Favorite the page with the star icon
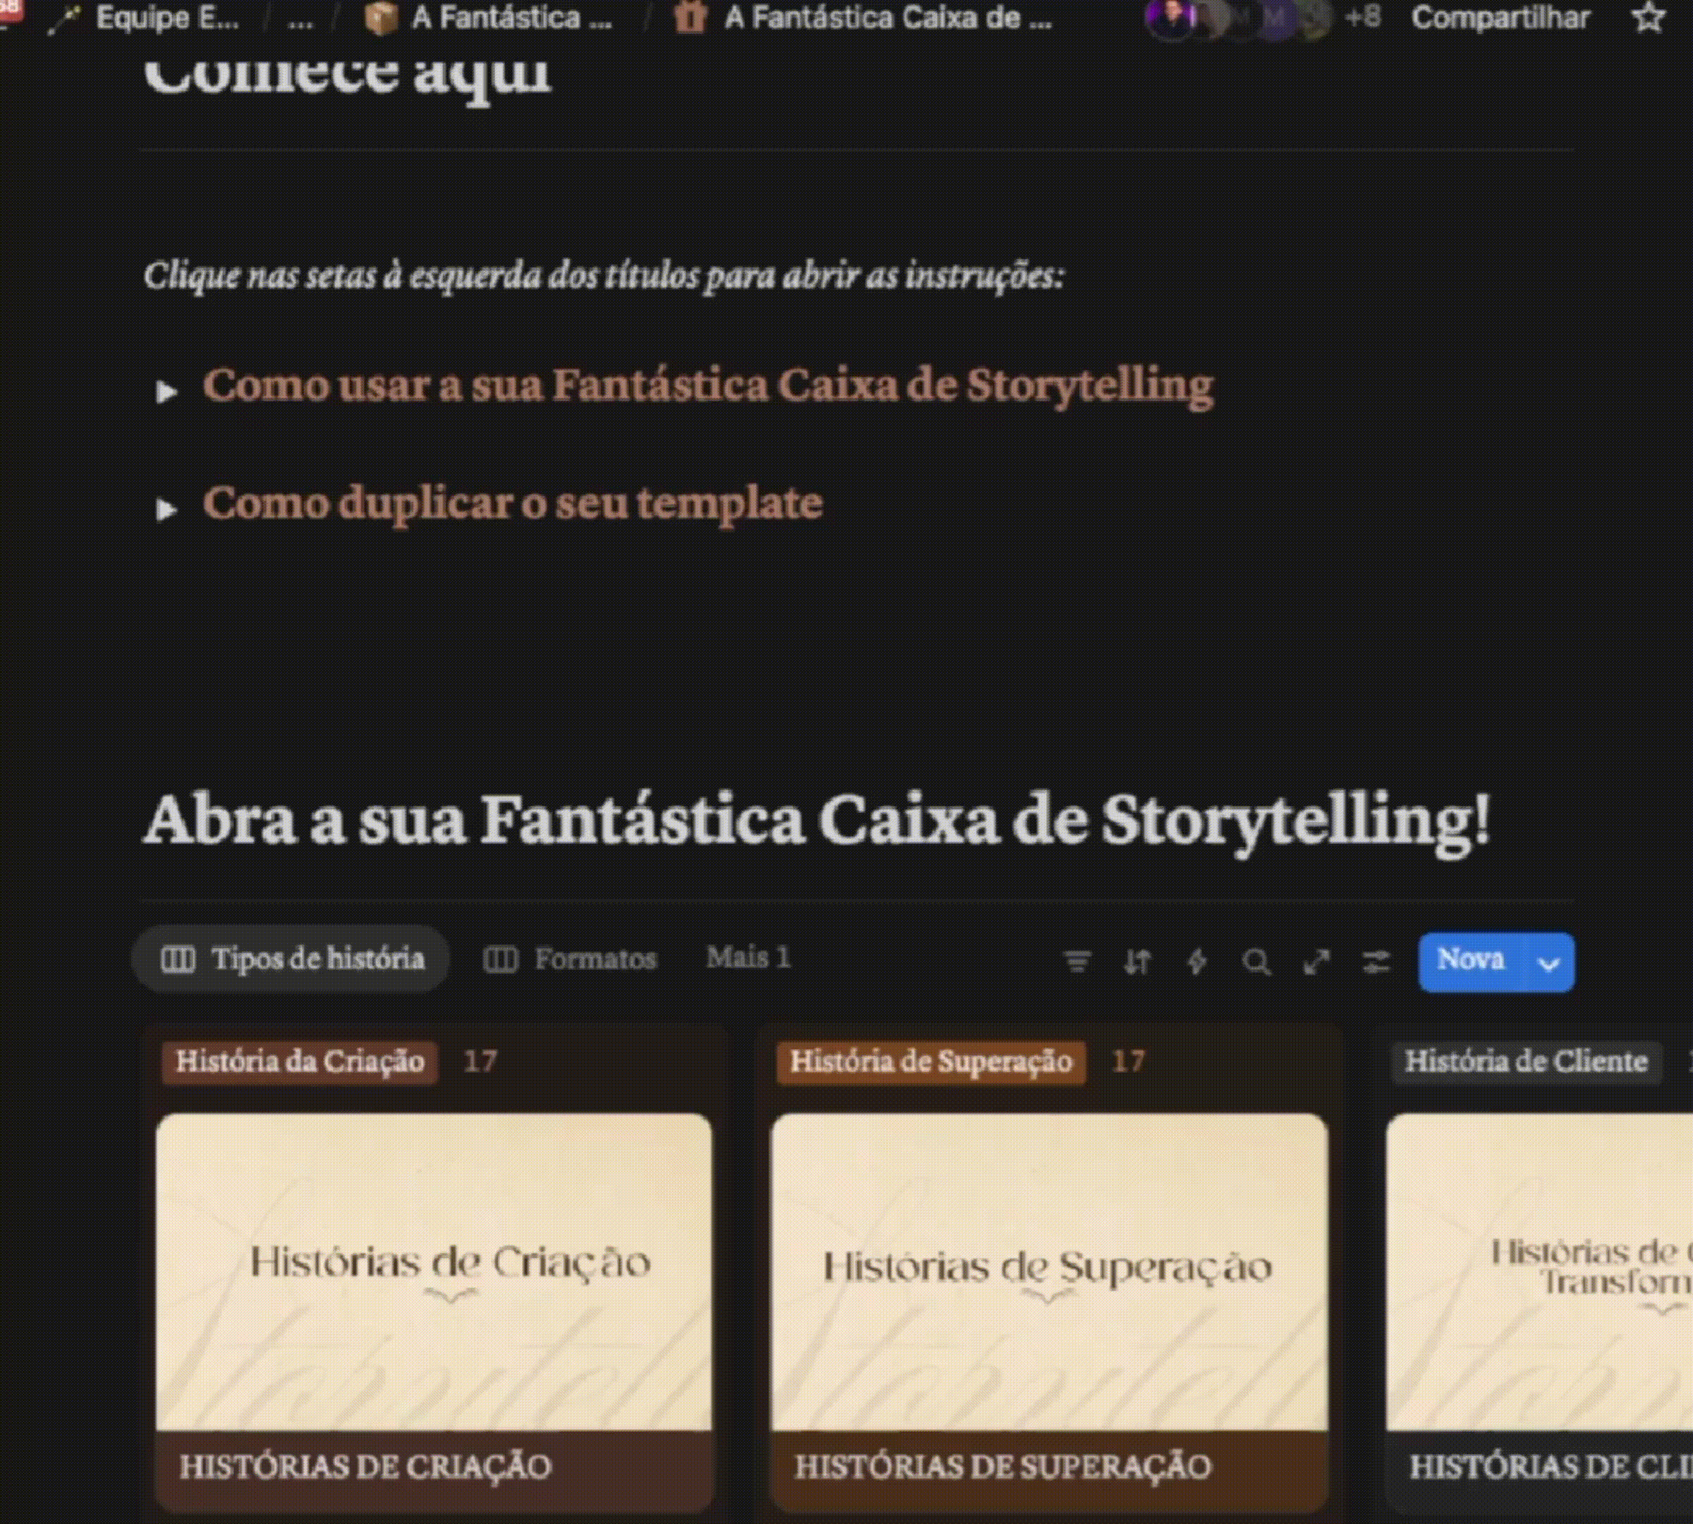 [1649, 18]
